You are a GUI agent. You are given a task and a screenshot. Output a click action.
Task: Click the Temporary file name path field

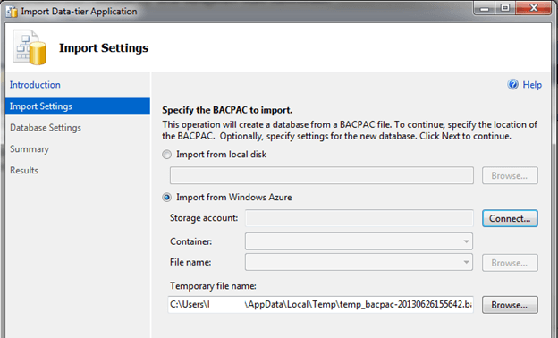click(x=321, y=305)
